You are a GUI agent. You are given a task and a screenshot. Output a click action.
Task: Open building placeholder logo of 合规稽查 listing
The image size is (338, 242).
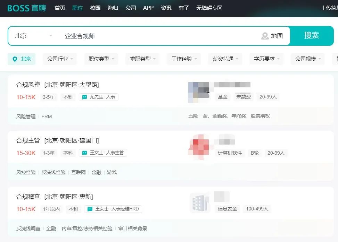(x=200, y=203)
